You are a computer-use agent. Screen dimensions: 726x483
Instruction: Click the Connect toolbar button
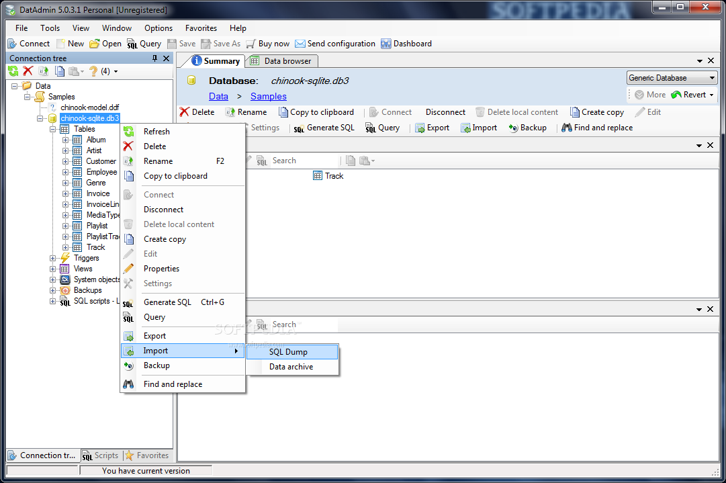click(x=29, y=44)
